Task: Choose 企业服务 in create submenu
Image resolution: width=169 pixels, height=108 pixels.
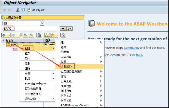Action: pos(80,67)
